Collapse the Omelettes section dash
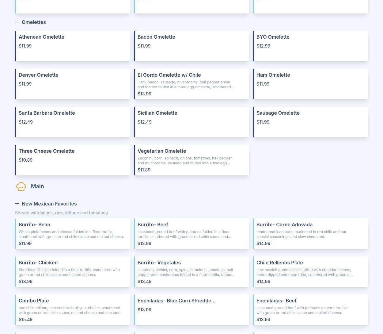Image resolution: width=383 pixels, height=334 pixels. point(17,22)
